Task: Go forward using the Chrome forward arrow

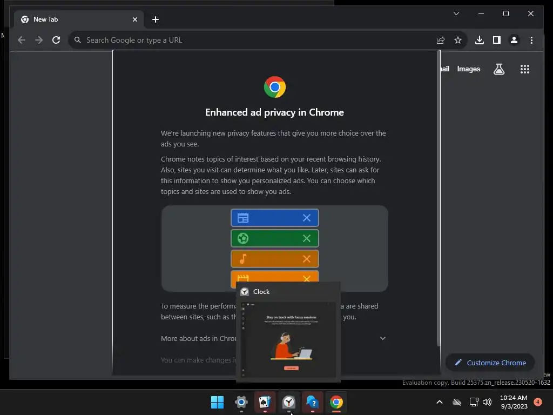Action: (39, 40)
